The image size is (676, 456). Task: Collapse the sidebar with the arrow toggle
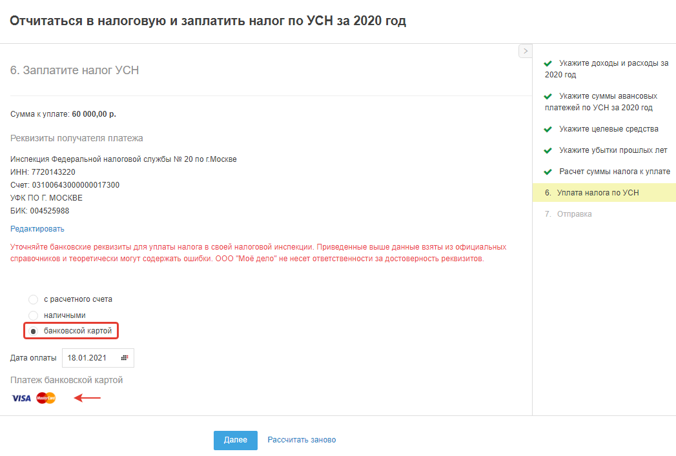525,51
